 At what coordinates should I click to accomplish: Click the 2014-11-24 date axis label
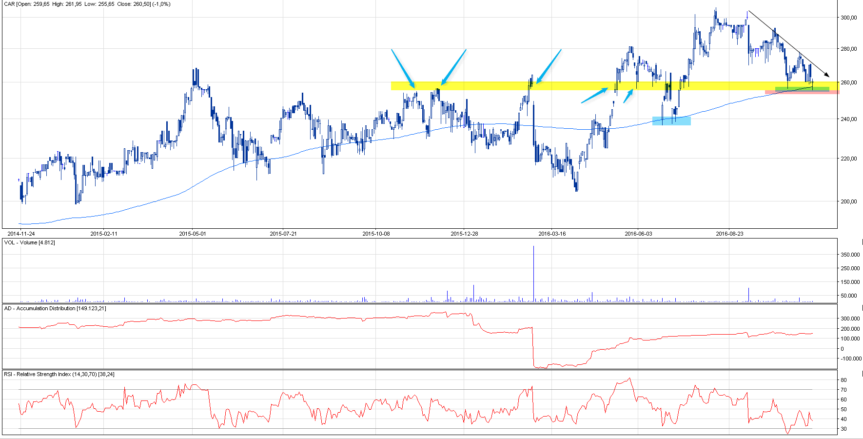click(x=21, y=234)
